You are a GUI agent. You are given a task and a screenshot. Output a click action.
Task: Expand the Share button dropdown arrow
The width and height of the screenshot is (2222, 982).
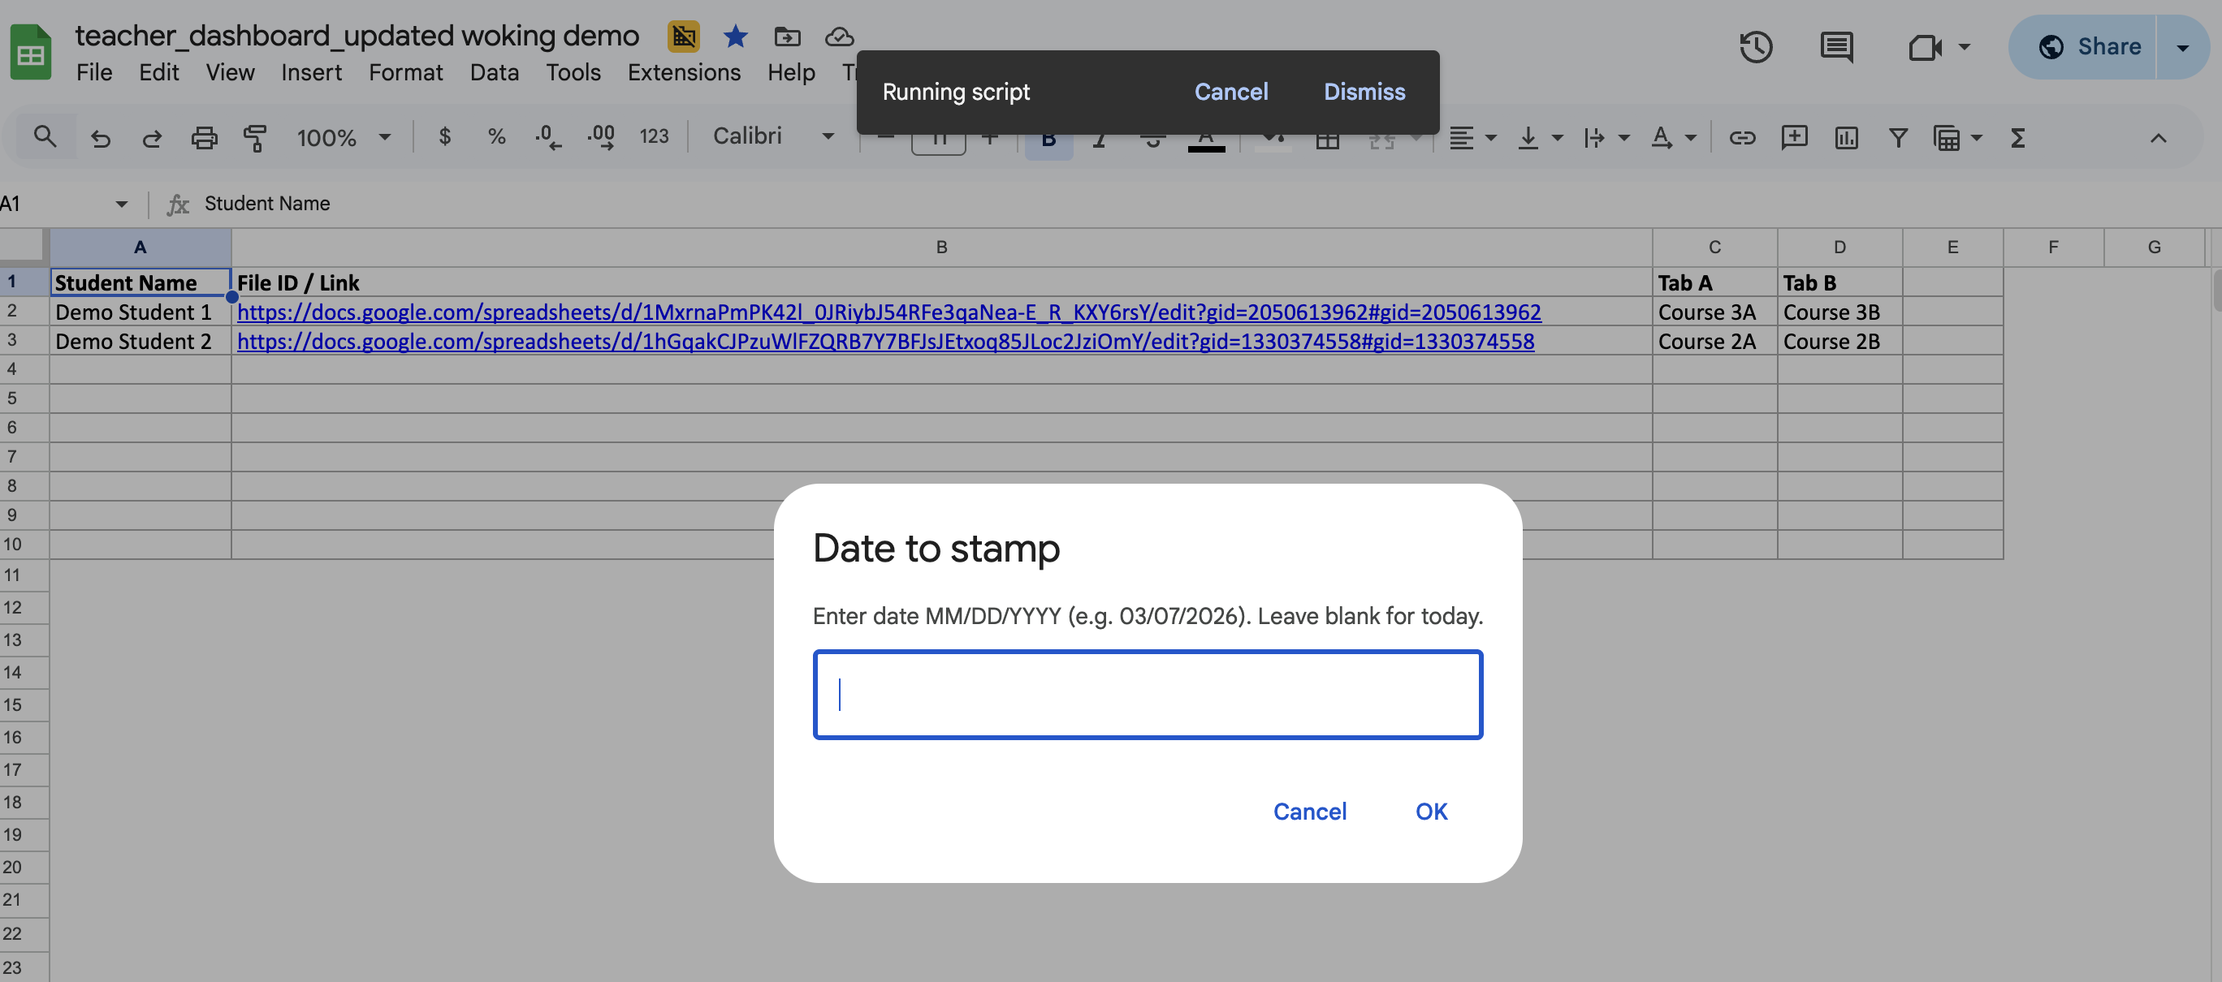(x=2182, y=47)
